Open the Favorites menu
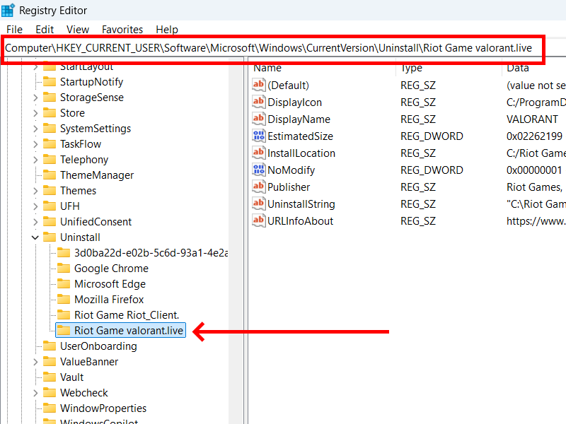Screen dimensions: 566x424 click(x=122, y=30)
